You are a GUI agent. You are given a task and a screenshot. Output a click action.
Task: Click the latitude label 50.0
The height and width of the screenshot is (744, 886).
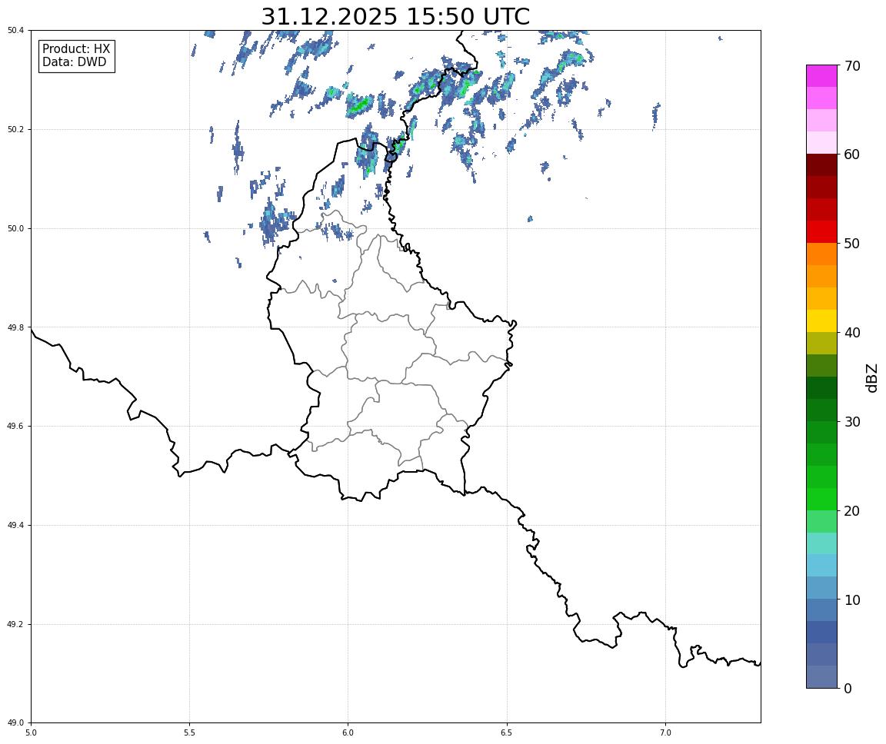tap(15, 228)
